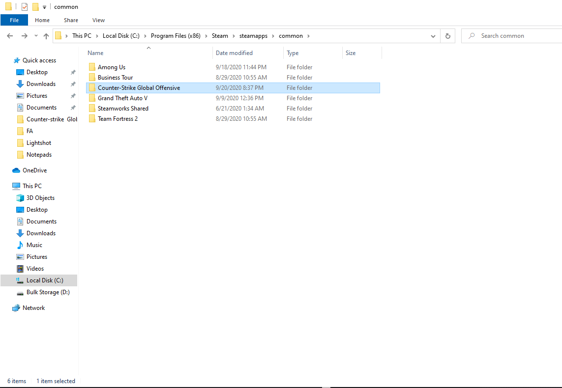Viewport: 562px width, 388px height.
Task: Sort by Date modified column header
Action: tap(234, 53)
